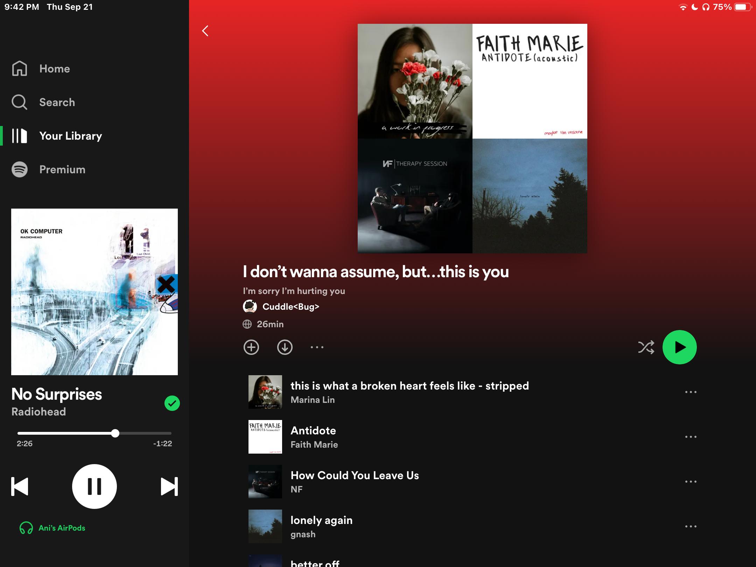
Task: Click the song progress slider
Action: point(94,433)
